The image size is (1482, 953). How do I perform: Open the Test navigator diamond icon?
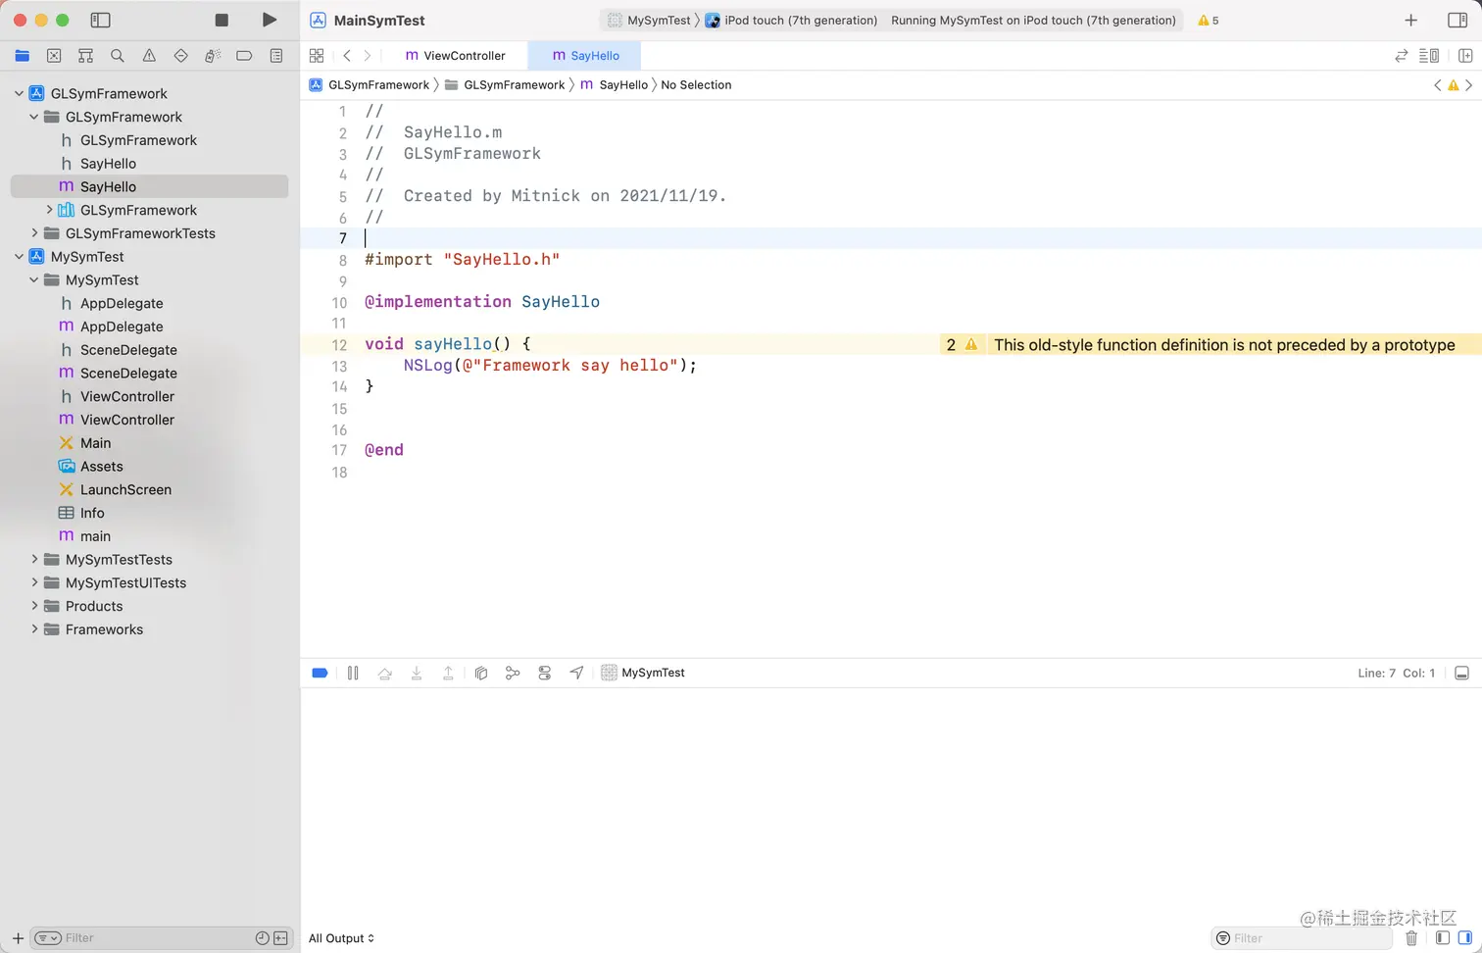click(x=180, y=56)
